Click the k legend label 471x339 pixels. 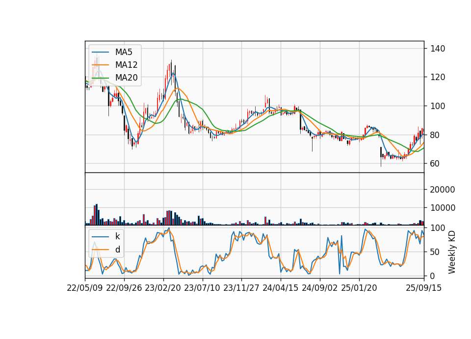[x=118, y=236]
